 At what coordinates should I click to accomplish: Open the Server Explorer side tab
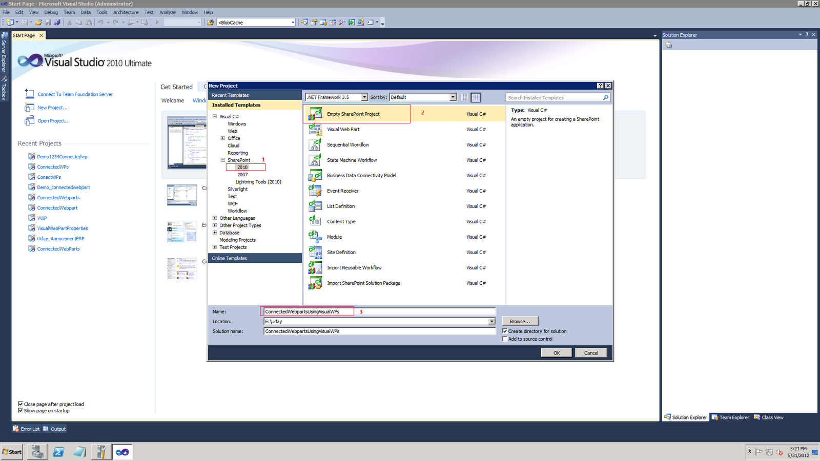[x=4, y=53]
